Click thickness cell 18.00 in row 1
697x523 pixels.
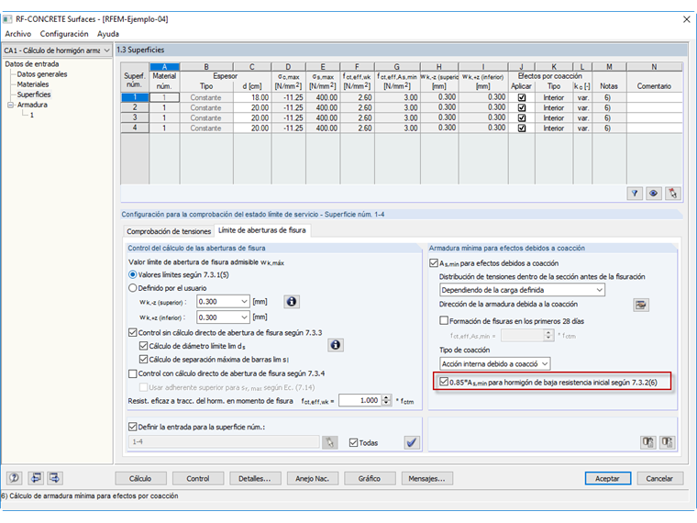[252, 97]
